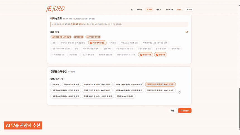Toggle the 야외 스포츠·레포츠 활동 chip
The height and width of the screenshot is (135, 240).
coord(129,43)
